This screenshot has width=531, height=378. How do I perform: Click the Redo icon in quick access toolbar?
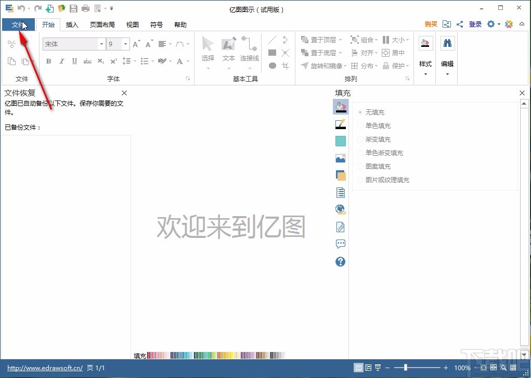tap(38, 8)
